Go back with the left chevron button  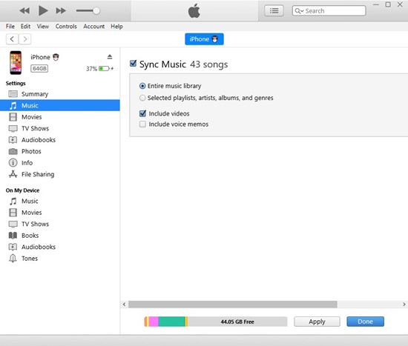click(x=12, y=39)
